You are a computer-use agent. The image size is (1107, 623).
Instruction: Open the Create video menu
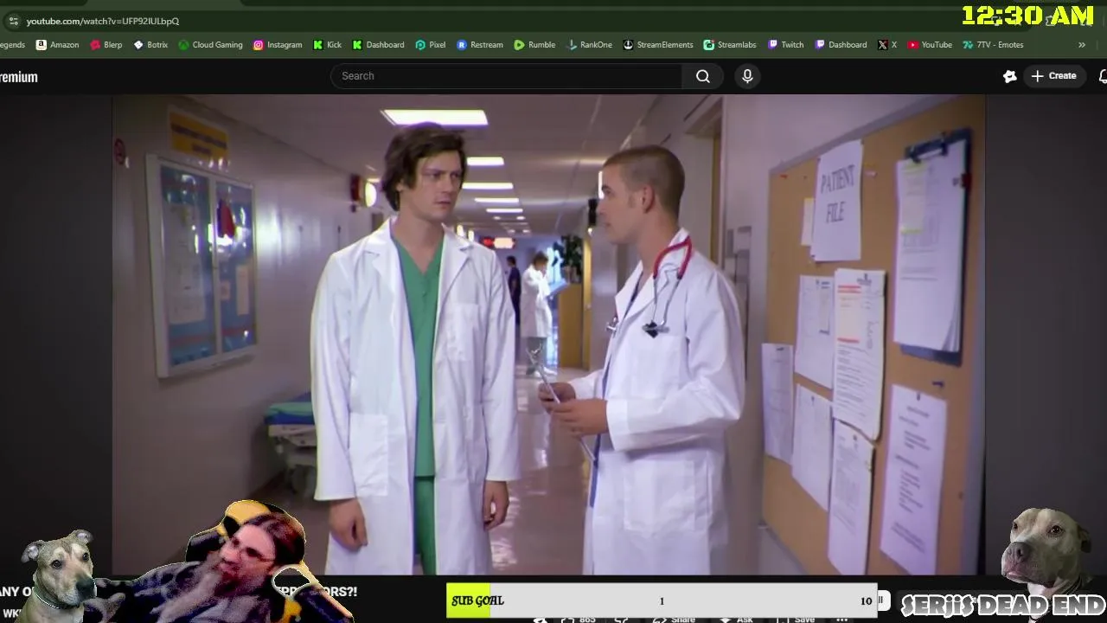point(1053,76)
